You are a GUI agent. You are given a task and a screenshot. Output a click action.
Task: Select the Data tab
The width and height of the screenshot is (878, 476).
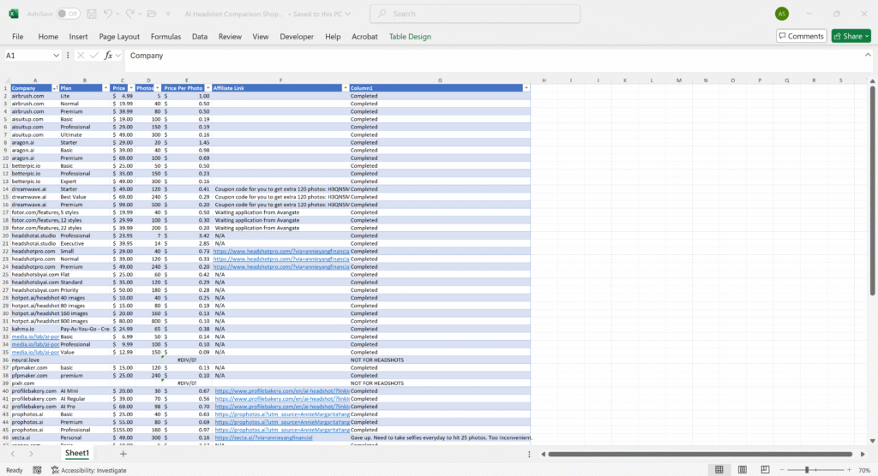199,36
